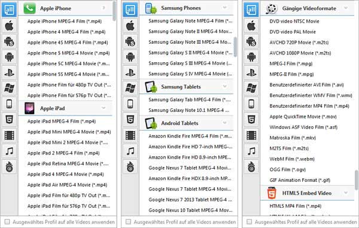
Task: Open the Windows flag icon in the Samsung Phones panel
Action: (x=130, y=88)
